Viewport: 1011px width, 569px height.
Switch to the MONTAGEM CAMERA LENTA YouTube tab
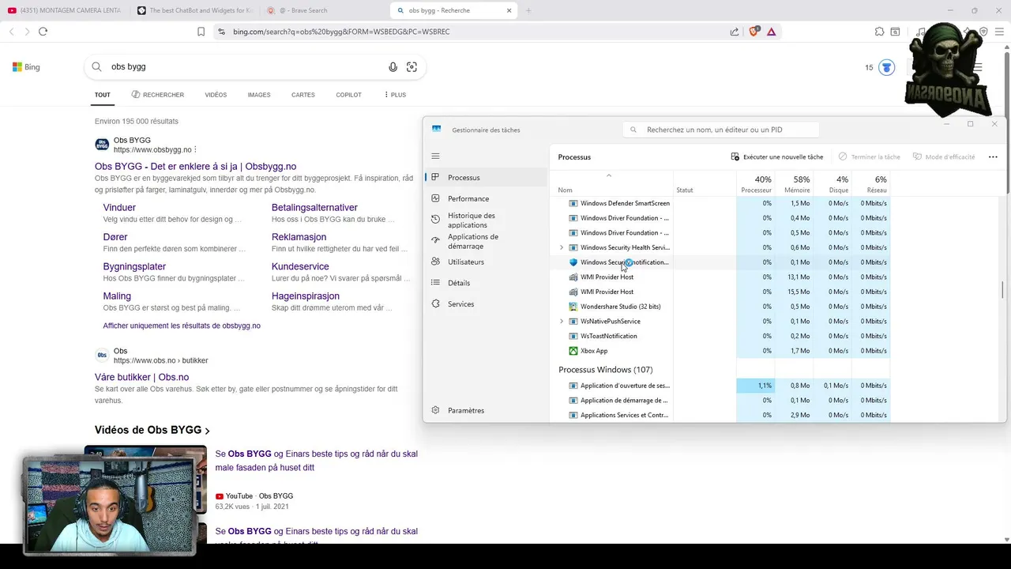click(65, 10)
